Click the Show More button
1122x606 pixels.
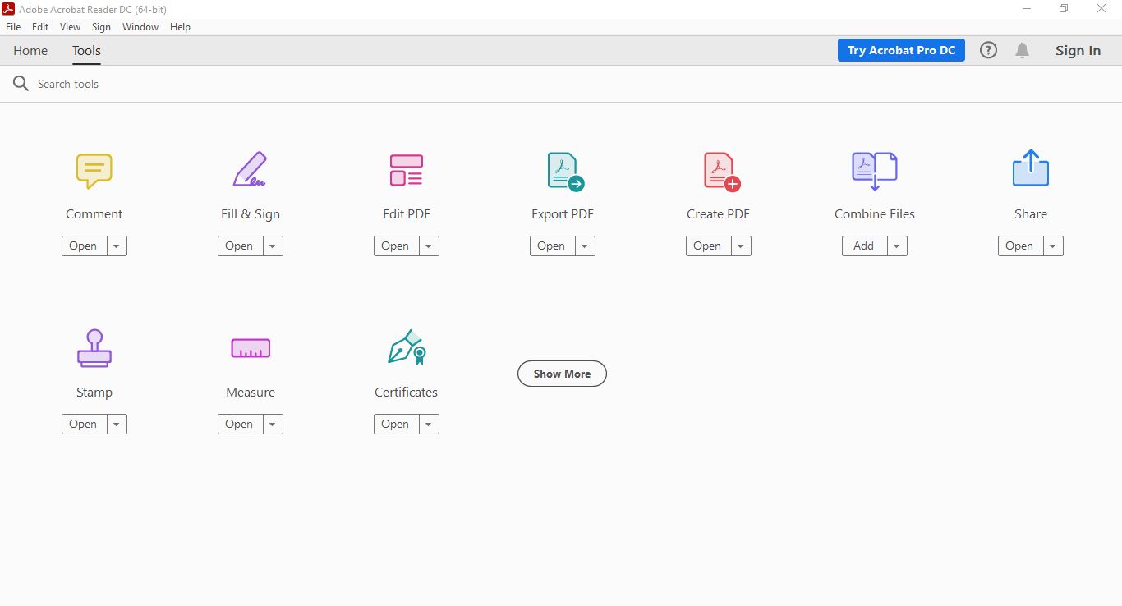(x=562, y=374)
